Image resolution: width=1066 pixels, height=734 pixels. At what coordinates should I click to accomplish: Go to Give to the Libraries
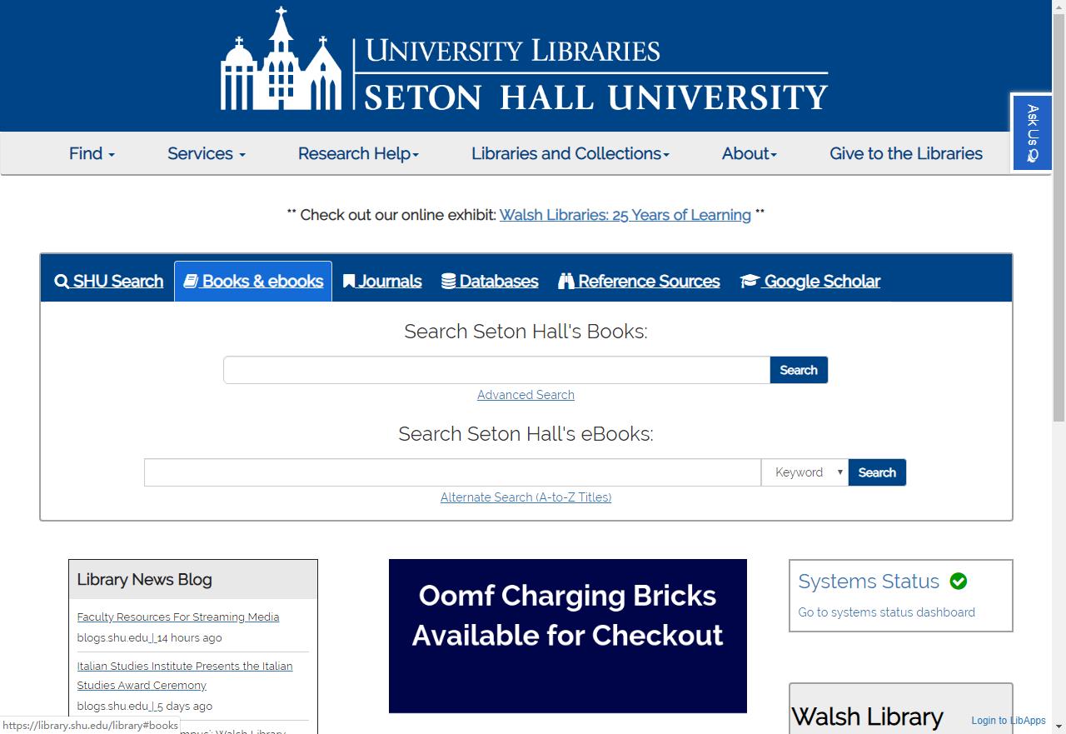coord(906,153)
